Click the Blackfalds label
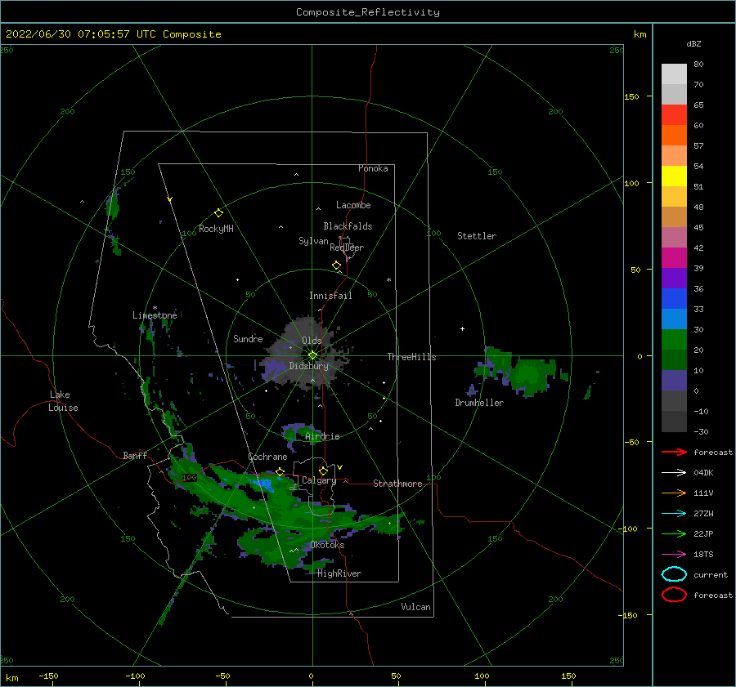The image size is (736, 687). [x=348, y=226]
